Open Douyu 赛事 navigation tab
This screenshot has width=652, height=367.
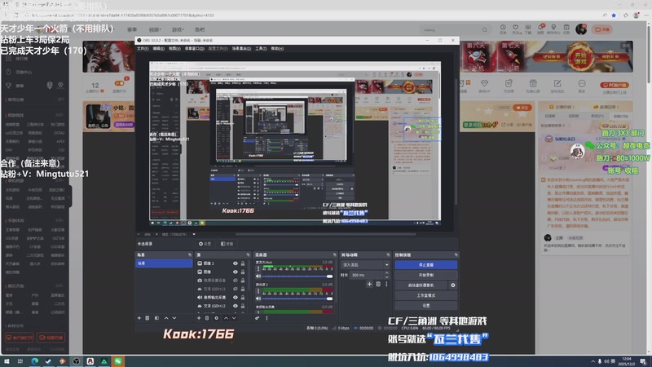click(132, 30)
